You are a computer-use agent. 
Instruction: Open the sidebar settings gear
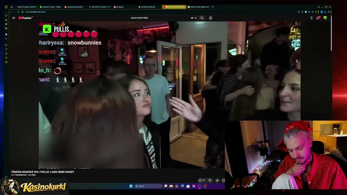(x=6, y=62)
